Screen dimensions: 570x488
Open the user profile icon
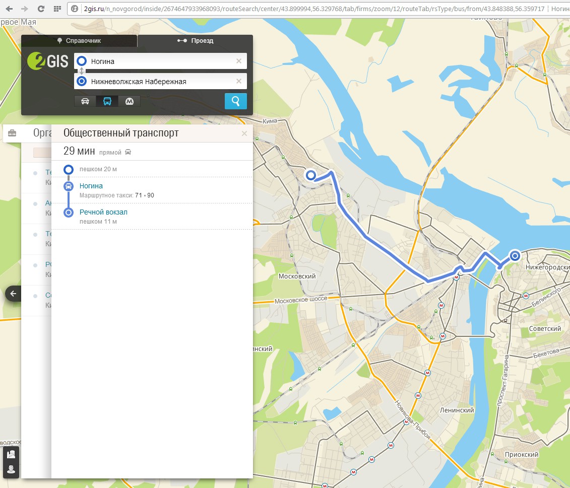[11, 469]
